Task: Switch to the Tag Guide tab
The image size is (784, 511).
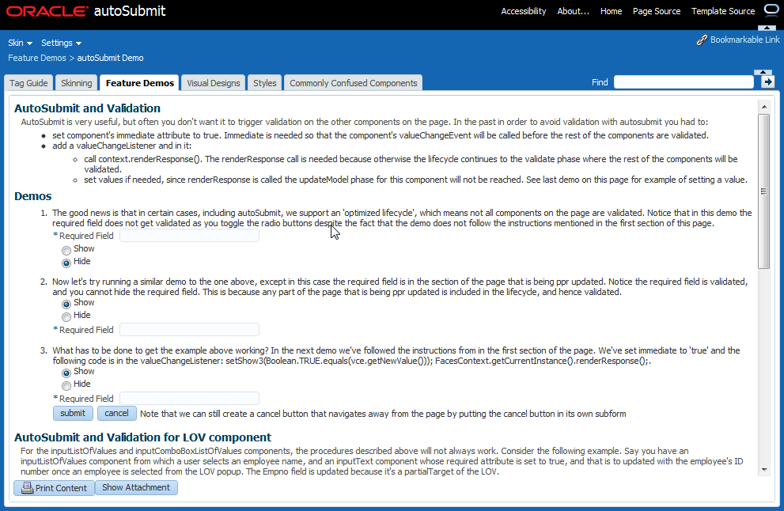Action: point(28,83)
